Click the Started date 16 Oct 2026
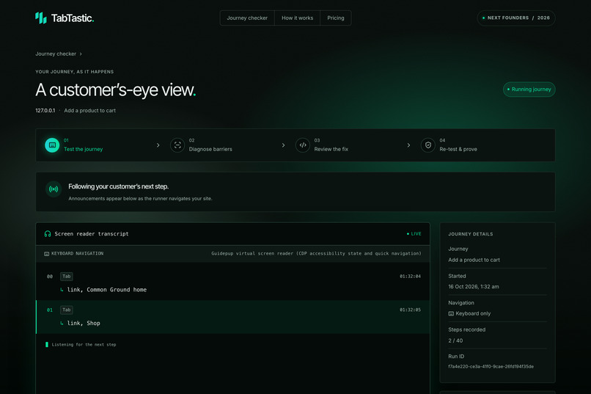 pyautogui.click(x=474, y=287)
